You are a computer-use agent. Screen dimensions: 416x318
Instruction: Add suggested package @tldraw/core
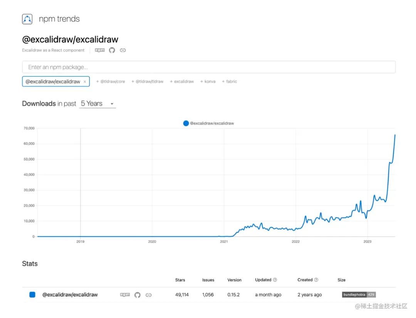tap(111, 81)
